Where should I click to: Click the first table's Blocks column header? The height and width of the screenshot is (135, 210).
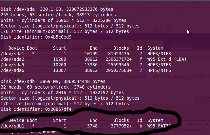(x=121, y=48)
